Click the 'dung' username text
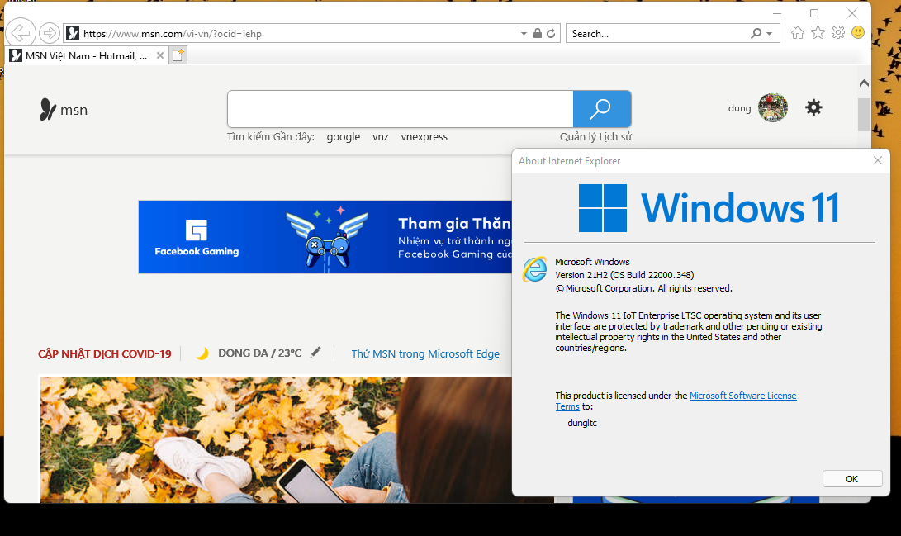 [x=739, y=108]
